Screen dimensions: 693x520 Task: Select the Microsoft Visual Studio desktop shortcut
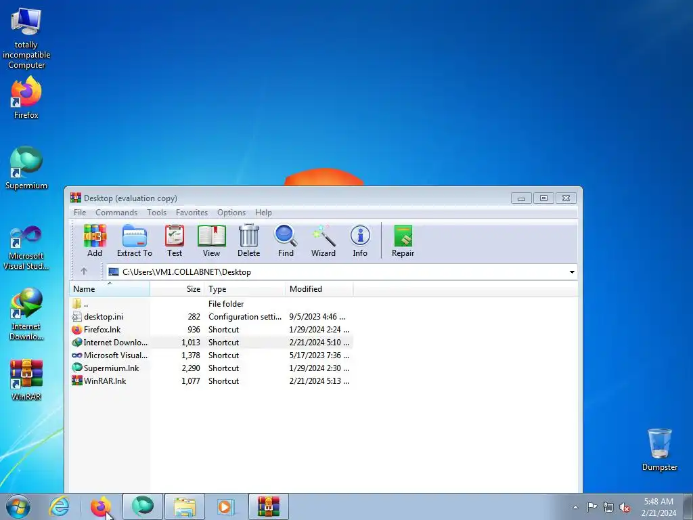pos(26,248)
